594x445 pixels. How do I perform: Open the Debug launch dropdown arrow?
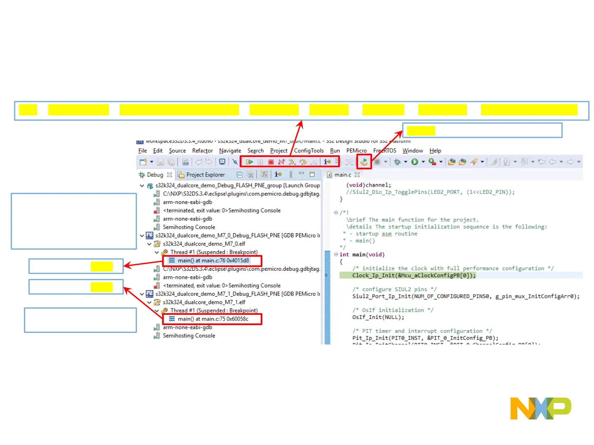405,162
